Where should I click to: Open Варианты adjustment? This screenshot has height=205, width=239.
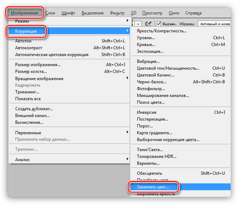tap(181, 163)
